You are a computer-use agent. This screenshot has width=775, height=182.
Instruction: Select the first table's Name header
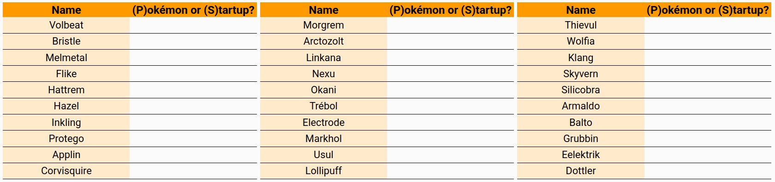66,10
